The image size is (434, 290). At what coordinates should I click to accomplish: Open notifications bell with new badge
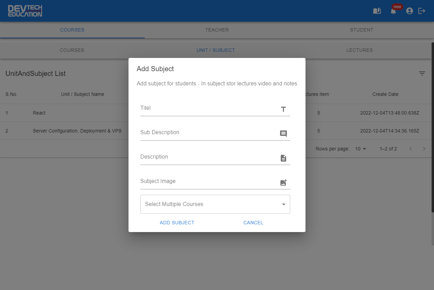pyautogui.click(x=393, y=11)
